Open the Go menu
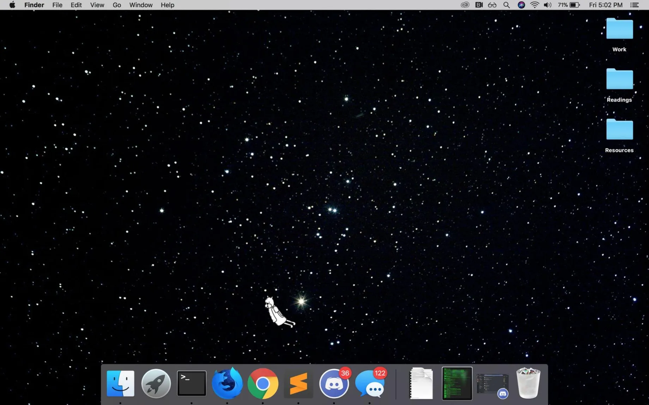649x405 pixels. [x=117, y=5]
